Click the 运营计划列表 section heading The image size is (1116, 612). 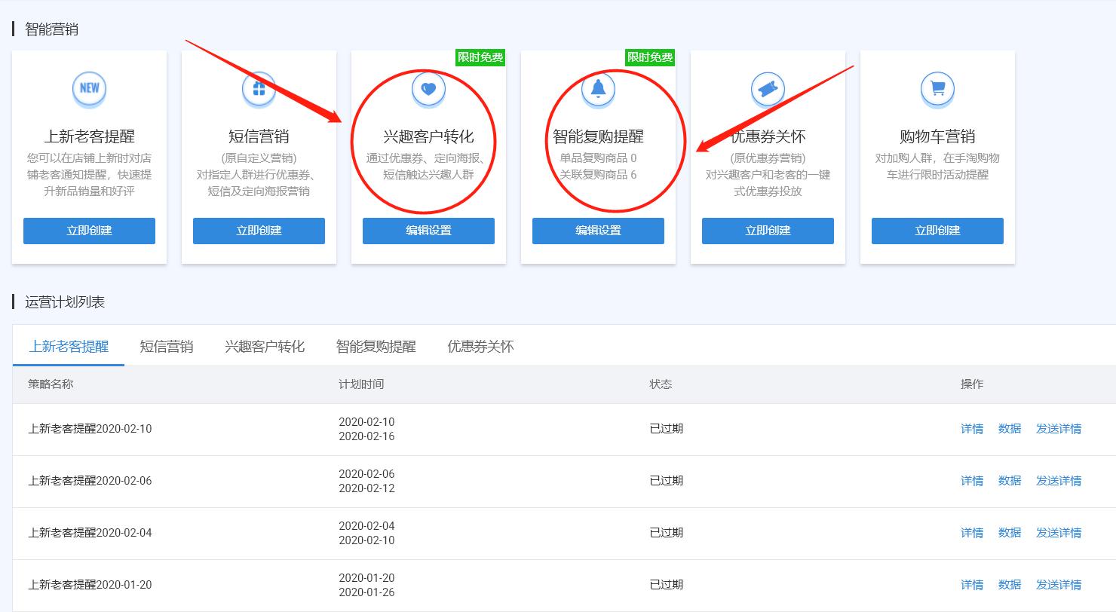[x=65, y=302]
